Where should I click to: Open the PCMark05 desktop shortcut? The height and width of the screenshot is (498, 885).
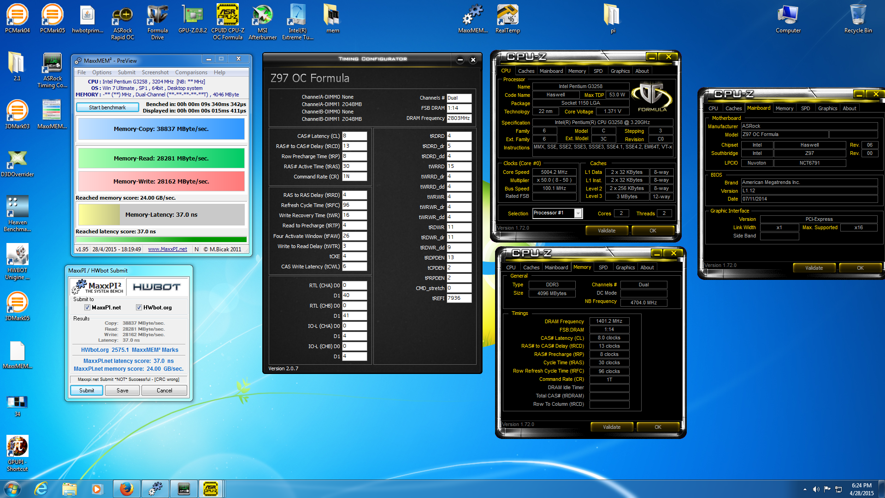(x=52, y=18)
